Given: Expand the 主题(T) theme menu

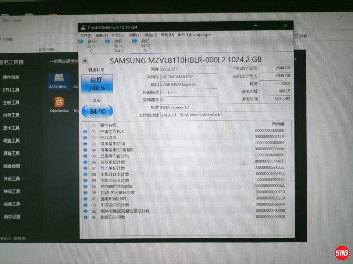Looking at the screenshot, I should click(134, 35).
